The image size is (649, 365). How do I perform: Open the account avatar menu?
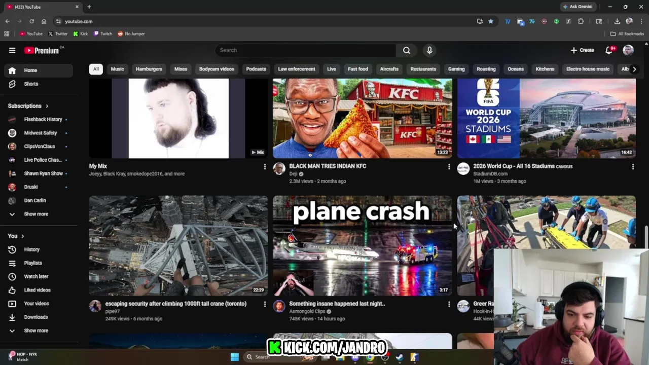(x=628, y=50)
